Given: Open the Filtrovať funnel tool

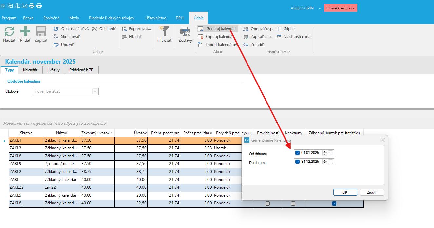Looking at the screenshot, I should tap(164, 32).
